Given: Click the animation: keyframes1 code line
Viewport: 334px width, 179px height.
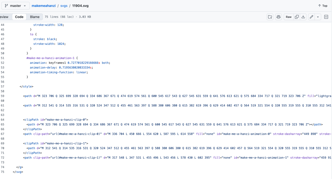Looking at the screenshot, I should click(x=70, y=63).
